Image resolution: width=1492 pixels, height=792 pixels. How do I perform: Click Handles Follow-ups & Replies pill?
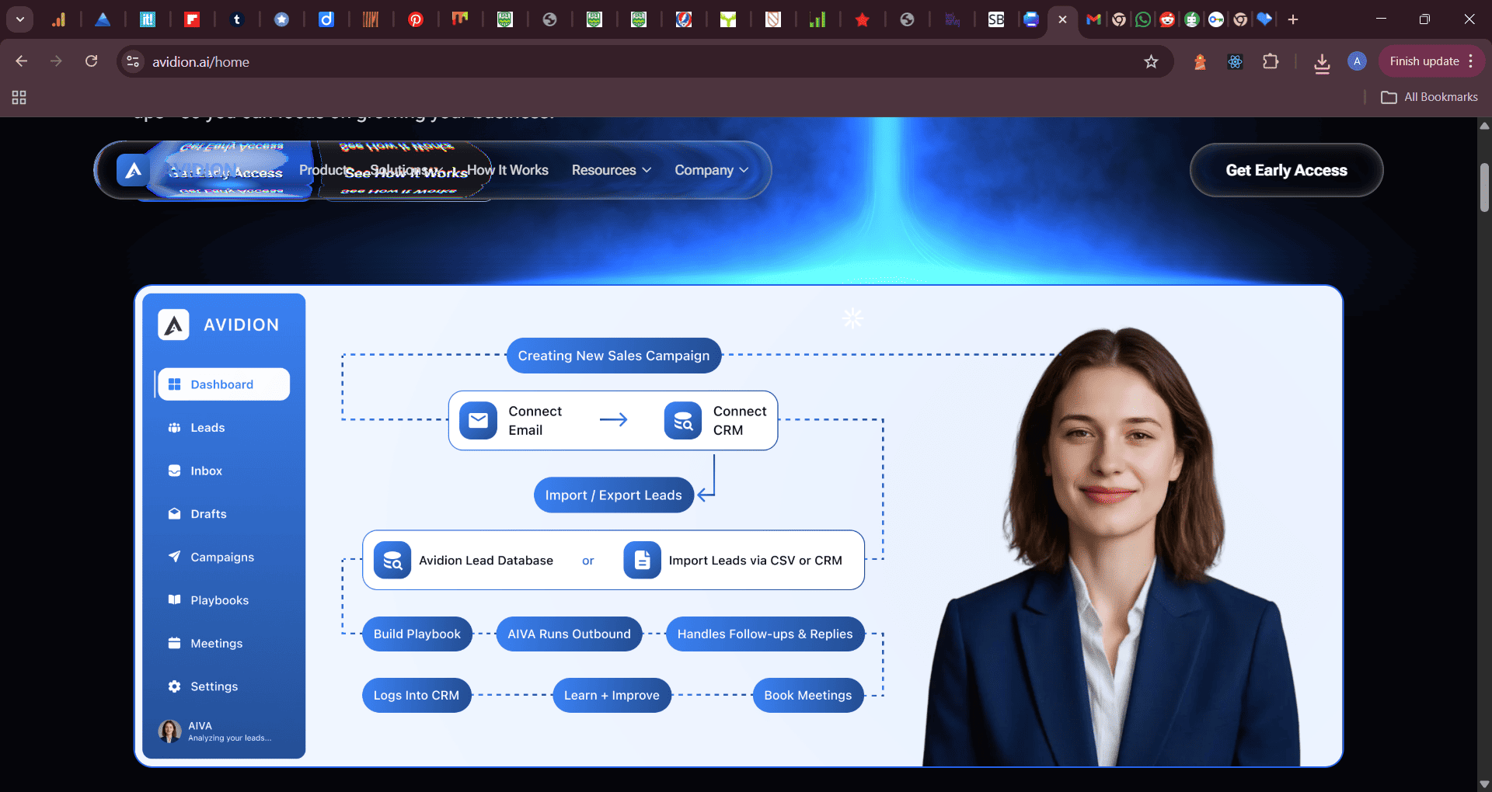point(765,634)
